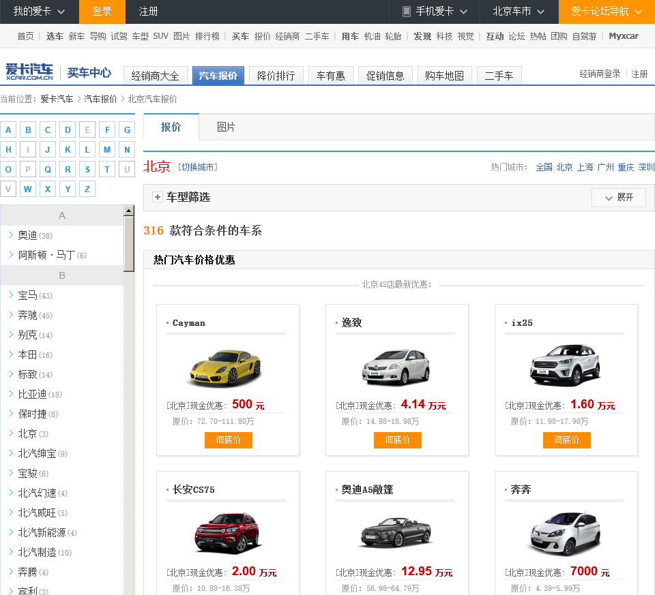Screen dimensions: 655x595
Task: Switch to the 图片 tab
Action: tap(226, 127)
